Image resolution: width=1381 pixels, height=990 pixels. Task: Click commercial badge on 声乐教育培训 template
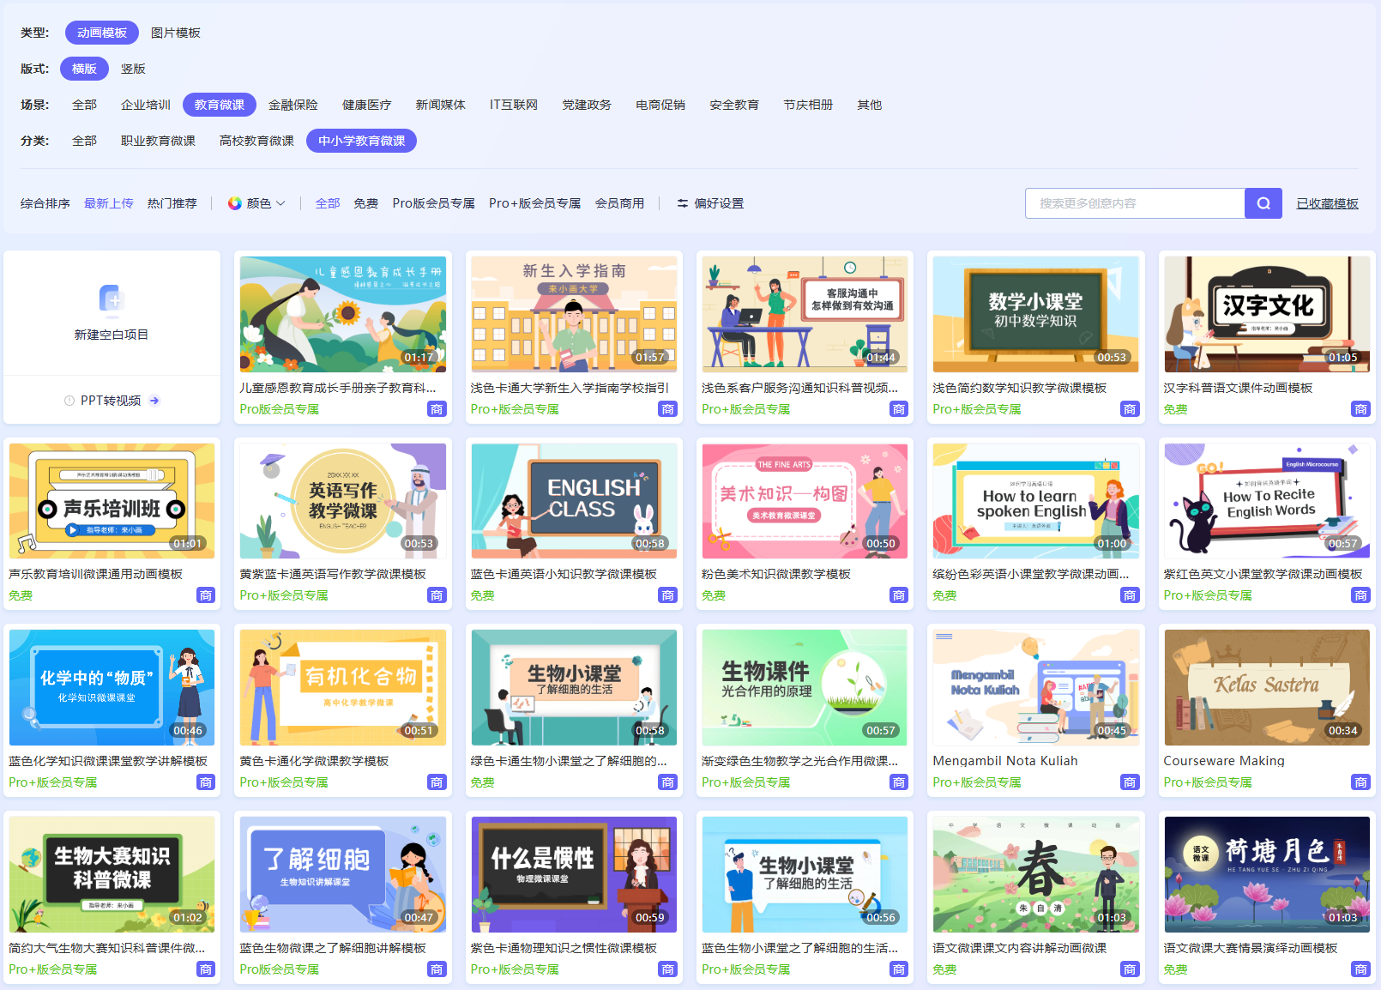pyautogui.click(x=206, y=595)
